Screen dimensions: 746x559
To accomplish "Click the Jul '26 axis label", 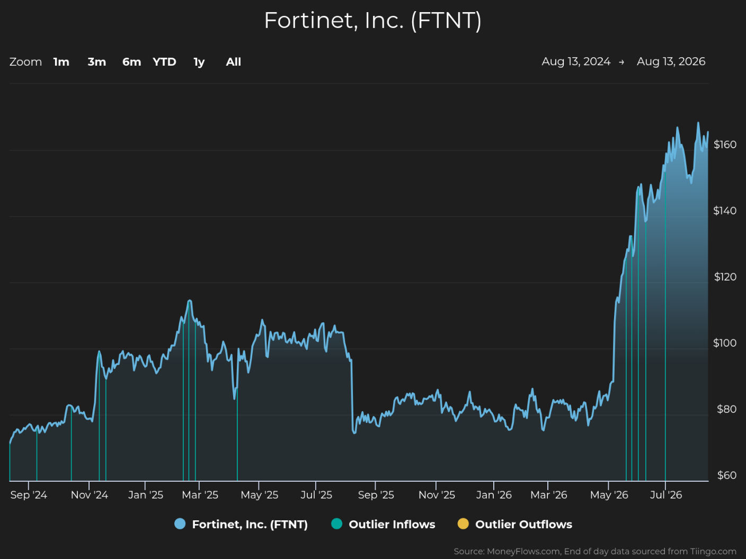I will pyautogui.click(x=666, y=495).
